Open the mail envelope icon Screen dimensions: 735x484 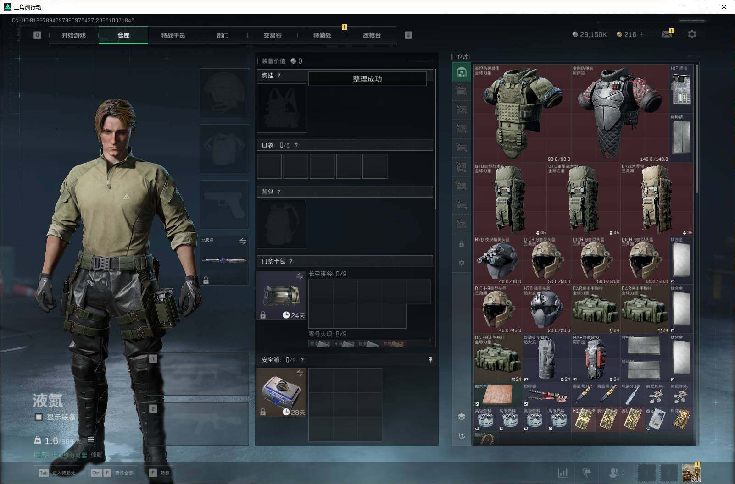pyautogui.click(x=667, y=34)
